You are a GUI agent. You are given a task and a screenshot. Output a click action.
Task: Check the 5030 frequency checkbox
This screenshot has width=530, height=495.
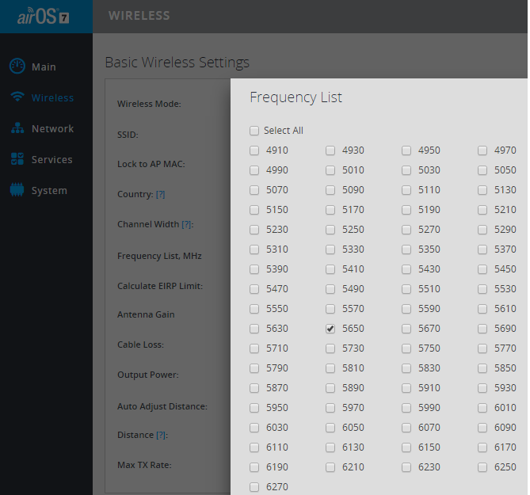(406, 170)
